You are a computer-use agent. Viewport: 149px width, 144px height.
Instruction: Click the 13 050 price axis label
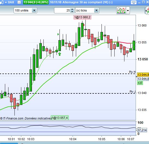pos(143,59)
